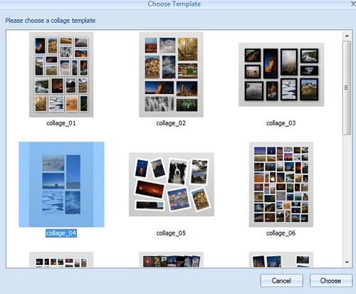Confirm selection with the Choose button
Image resolution: width=356 pixels, height=294 pixels.
[330, 280]
